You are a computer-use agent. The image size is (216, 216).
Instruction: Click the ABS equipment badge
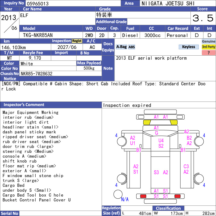point(131,47)
